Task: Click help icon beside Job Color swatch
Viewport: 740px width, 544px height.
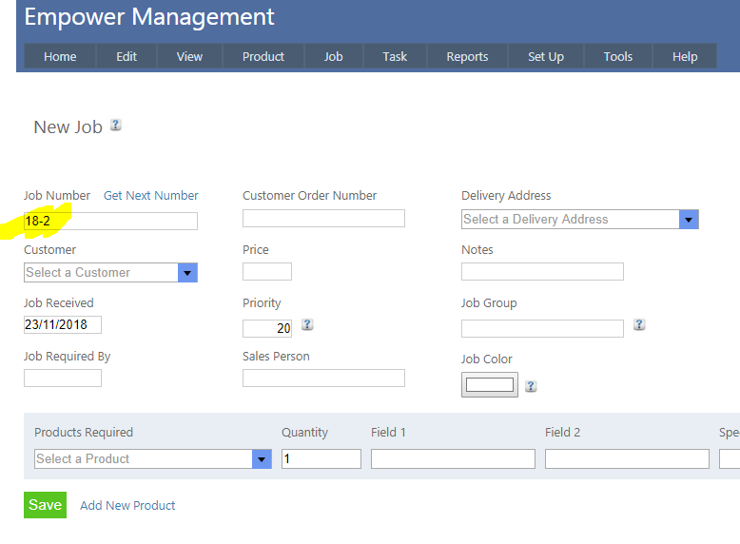Action: tap(531, 386)
